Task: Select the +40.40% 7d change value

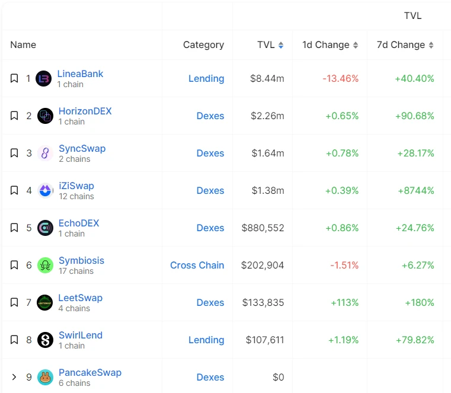Action: click(414, 78)
